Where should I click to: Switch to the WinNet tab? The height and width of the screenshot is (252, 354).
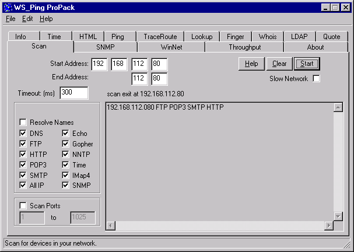171,47
